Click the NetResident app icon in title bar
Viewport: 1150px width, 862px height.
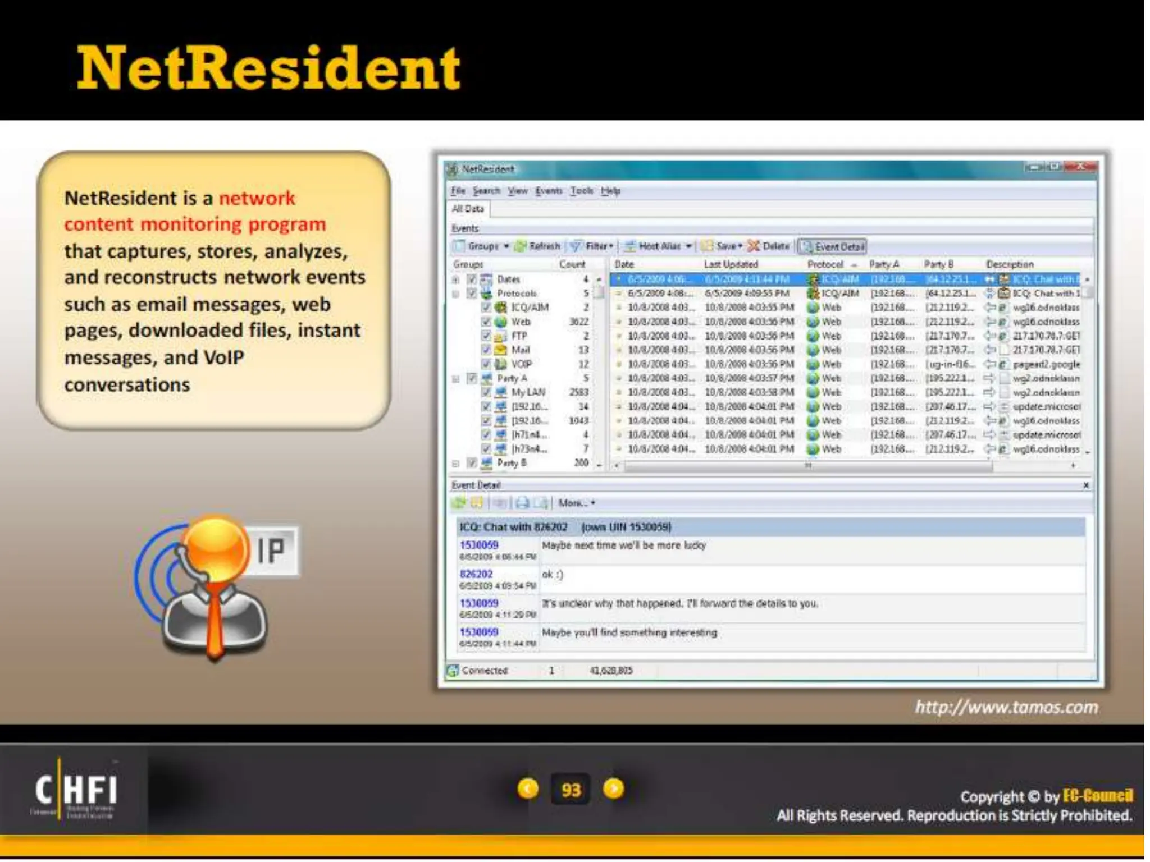point(451,169)
